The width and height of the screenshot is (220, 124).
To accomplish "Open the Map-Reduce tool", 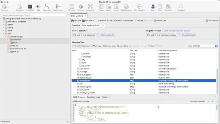I will pyautogui.click(x=58, y=8).
